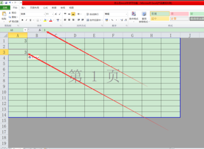Open the font size 11 dropdown
Screen dimensions: 204x149
[53, 14]
